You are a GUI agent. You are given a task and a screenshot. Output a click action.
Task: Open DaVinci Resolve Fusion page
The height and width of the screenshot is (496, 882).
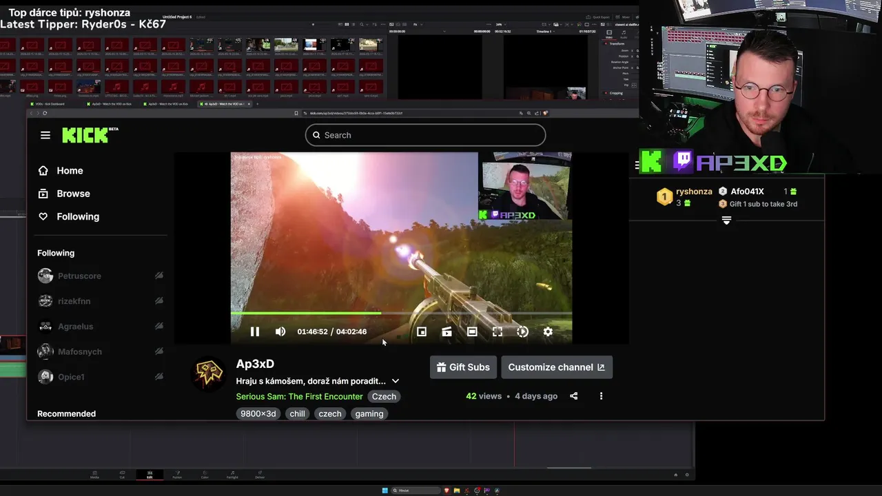pyautogui.click(x=177, y=475)
